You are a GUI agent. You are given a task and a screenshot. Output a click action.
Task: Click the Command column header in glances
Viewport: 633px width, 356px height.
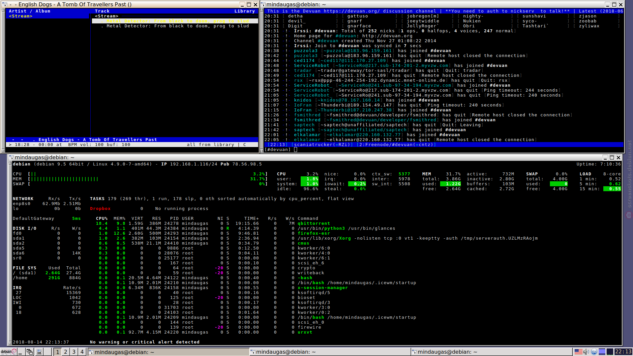308,218
